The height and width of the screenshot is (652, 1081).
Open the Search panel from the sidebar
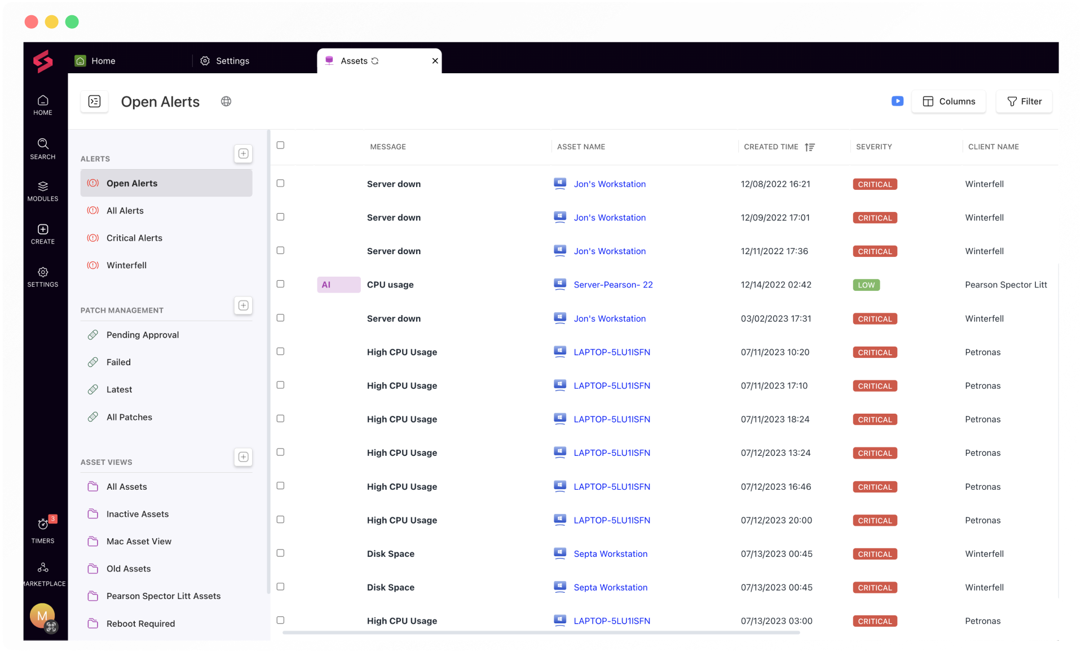coord(42,148)
